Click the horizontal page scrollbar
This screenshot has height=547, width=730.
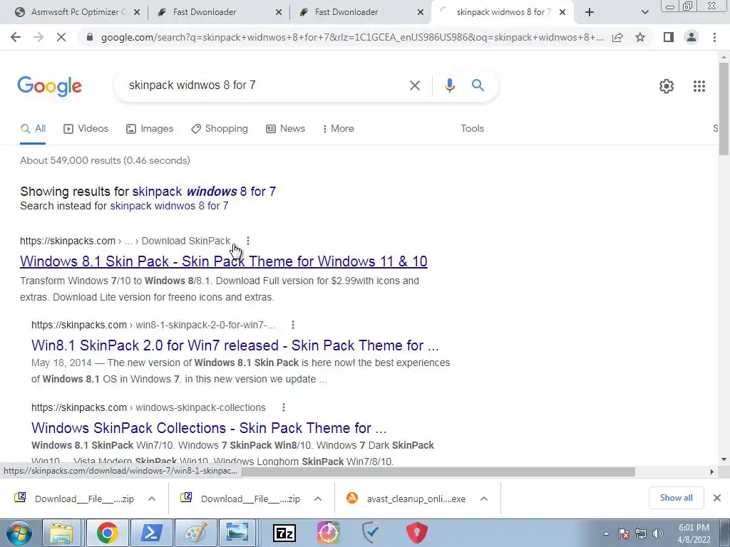click(438, 472)
